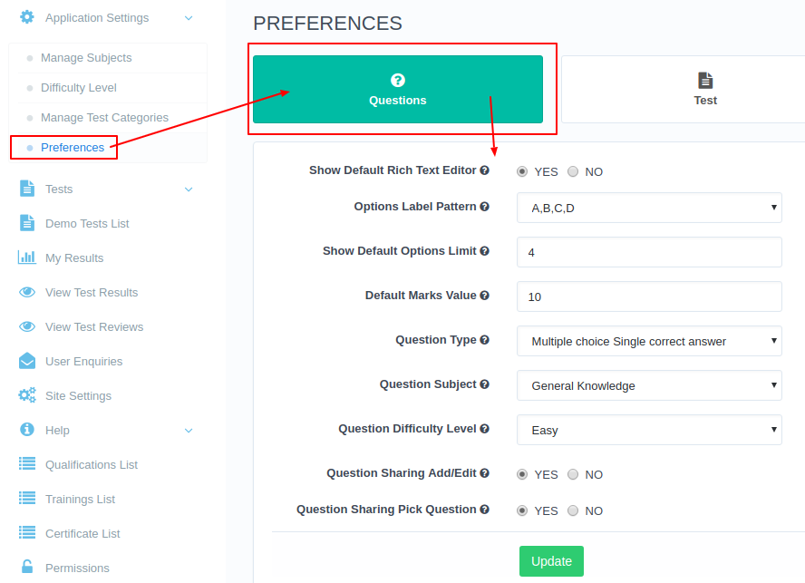Click the My Results bar chart icon
The height and width of the screenshot is (583, 805).
pyautogui.click(x=26, y=257)
